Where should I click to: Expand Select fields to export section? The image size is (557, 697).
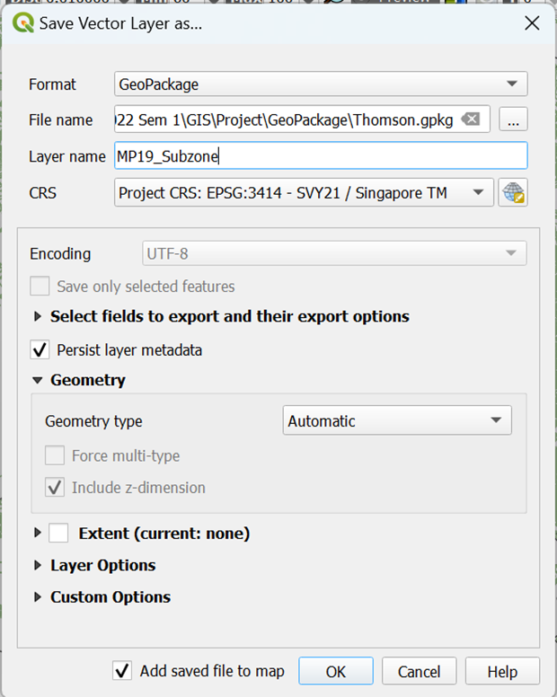pyautogui.click(x=38, y=316)
